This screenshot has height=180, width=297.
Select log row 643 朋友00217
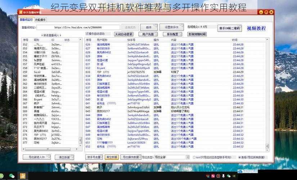175,111
